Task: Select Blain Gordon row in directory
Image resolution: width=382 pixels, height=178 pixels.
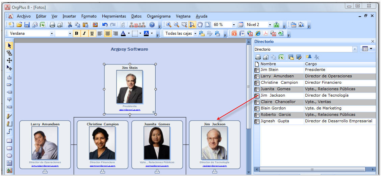Action: point(315,108)
